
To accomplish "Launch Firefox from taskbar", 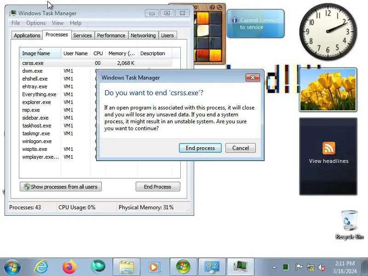I will point(69,267).
